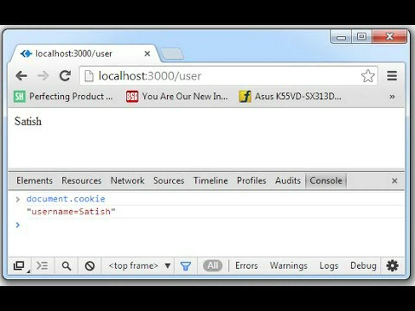415x311 pixels.
Task: Open the Audits panel
Action: [x=288, y=180]
